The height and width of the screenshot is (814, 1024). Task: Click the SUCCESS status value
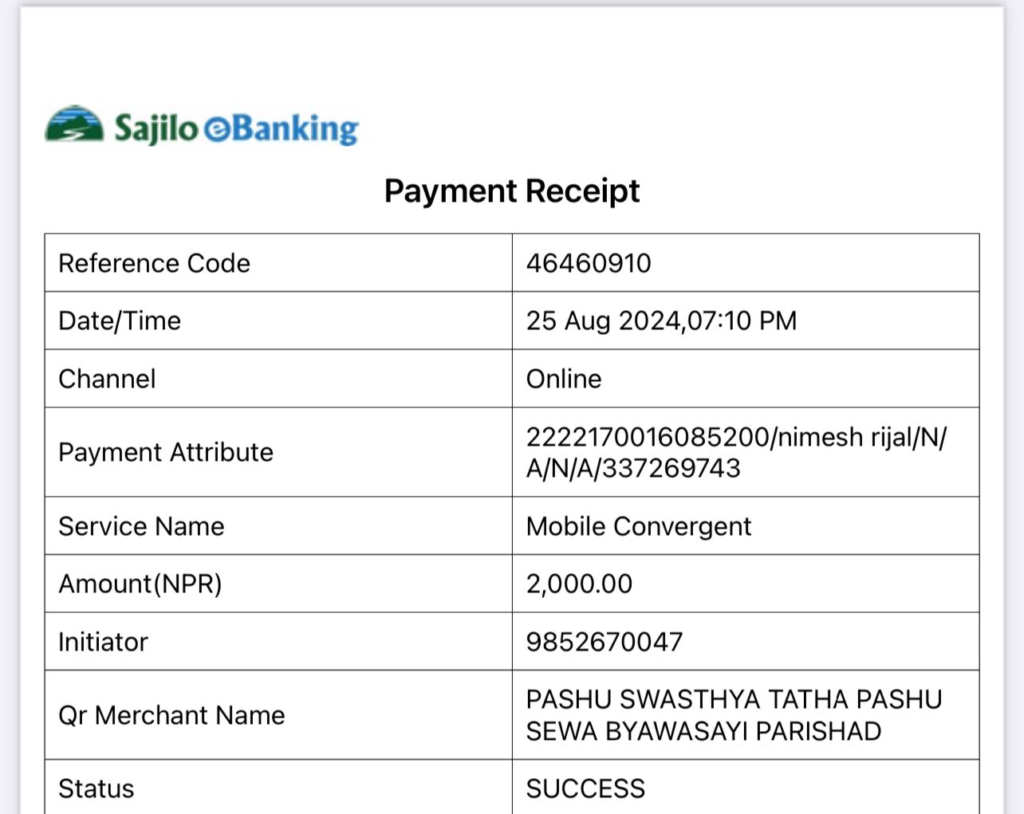point(585,788)
